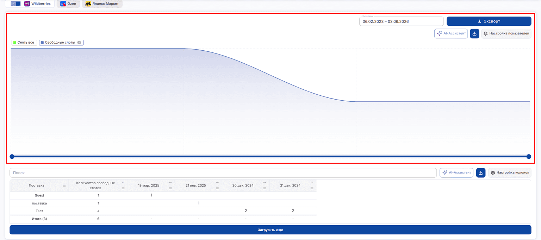The image size is (541, 240).
Task: Click the gear icon in Настройка колонок
Action: point(493,173)
